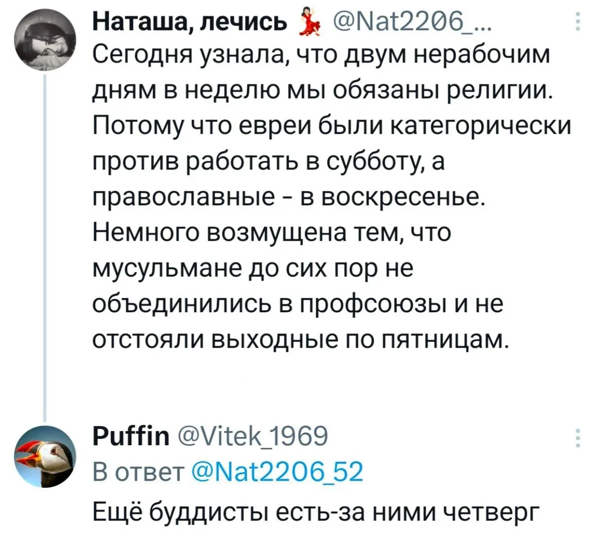Click the tweet line starting "Сегодня узнала"
The height and width of the screenshot is (536, 605).
coord(320,56)
